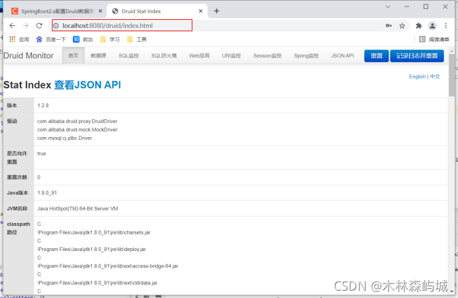Select the charsets.jar classpath entry
The image size is (458, 298).
coord(94,232)
